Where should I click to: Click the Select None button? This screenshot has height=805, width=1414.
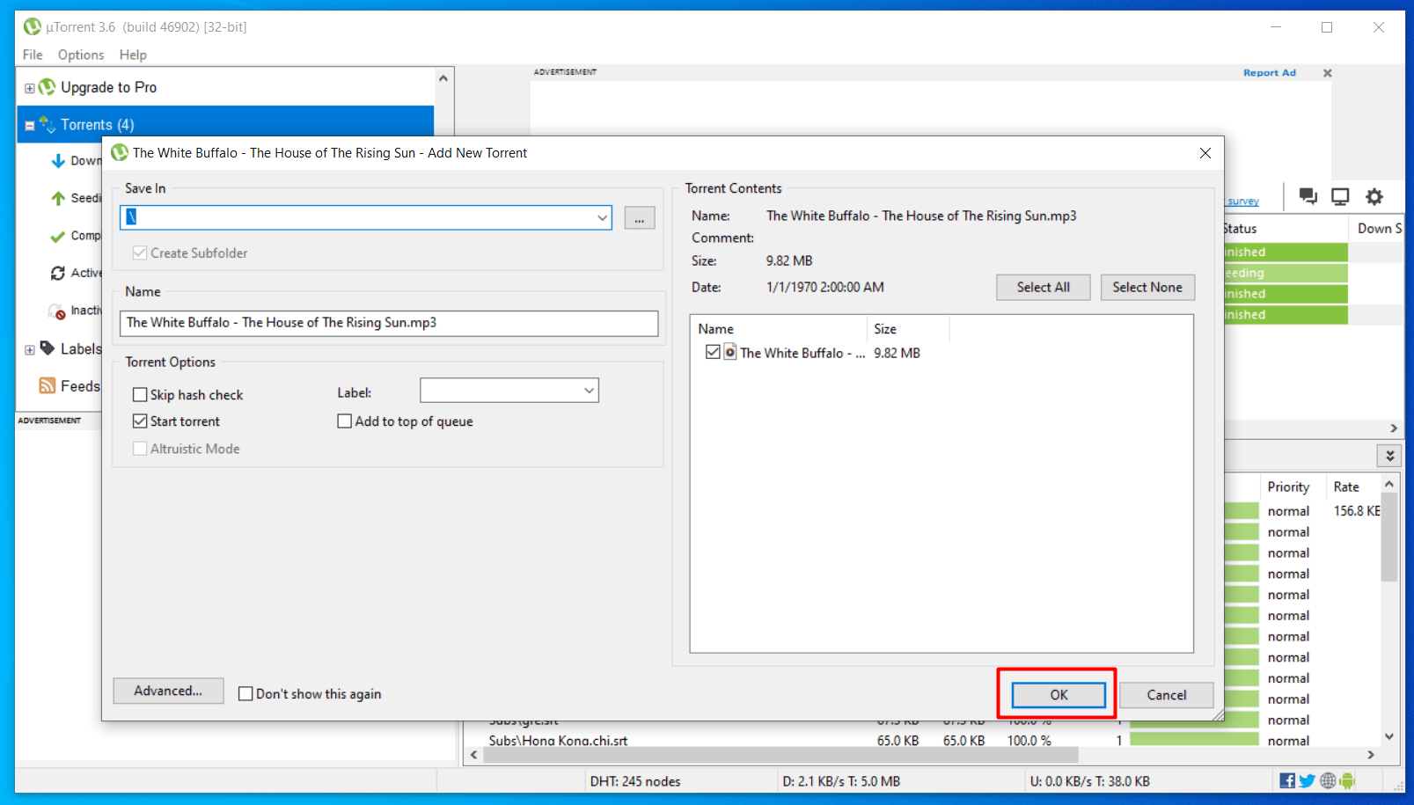point(1147,287)
